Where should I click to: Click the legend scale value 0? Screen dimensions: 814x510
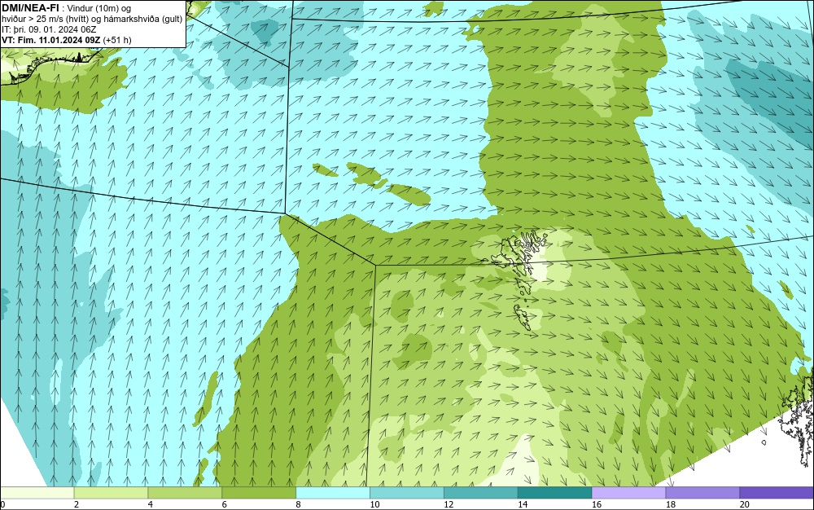coord(2,504)
